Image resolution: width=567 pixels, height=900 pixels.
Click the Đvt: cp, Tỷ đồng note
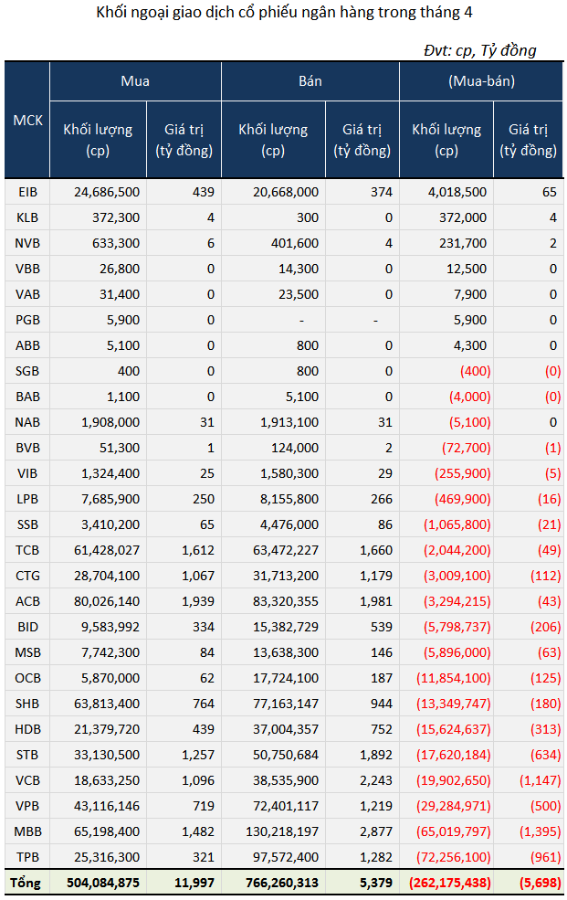point(480,50)
